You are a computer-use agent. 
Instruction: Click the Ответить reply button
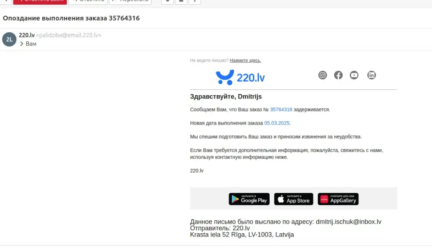[88, 1]
